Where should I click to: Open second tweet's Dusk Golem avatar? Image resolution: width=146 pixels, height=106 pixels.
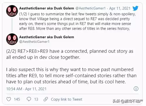coord(12,39)
